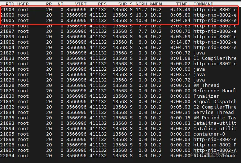
Task: Select PID 21900 in the thread list
Action: pyautogui.click(x=7, y=15)
